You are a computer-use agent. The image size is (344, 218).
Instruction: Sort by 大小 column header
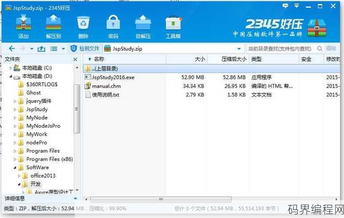(200, 59)
